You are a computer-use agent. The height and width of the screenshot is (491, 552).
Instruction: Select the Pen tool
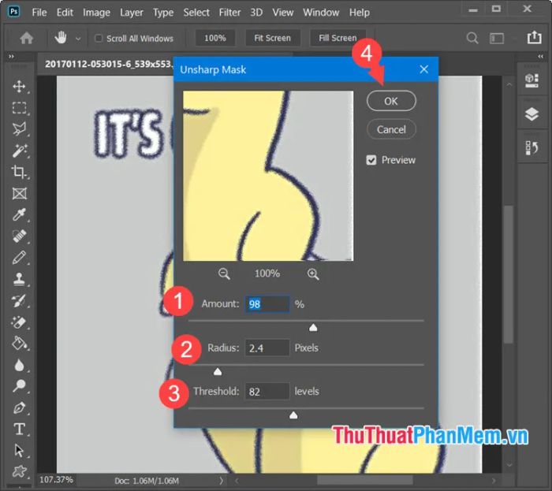coord(19,407)
